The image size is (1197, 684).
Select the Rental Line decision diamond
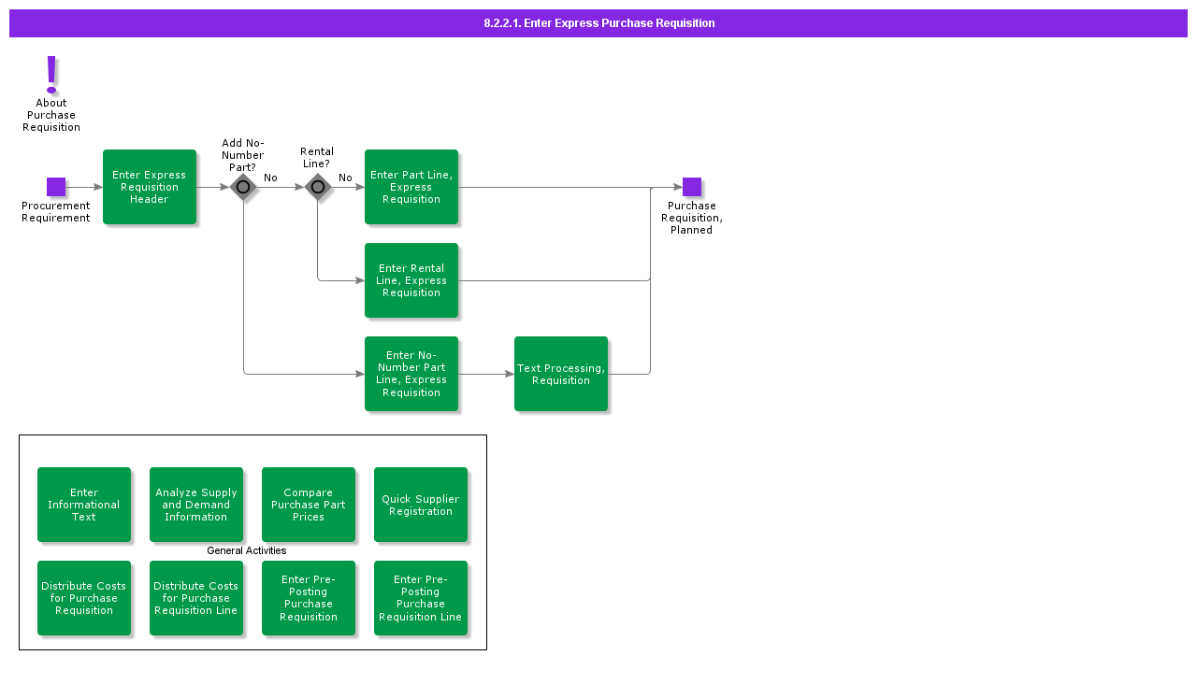click(318, 187)
